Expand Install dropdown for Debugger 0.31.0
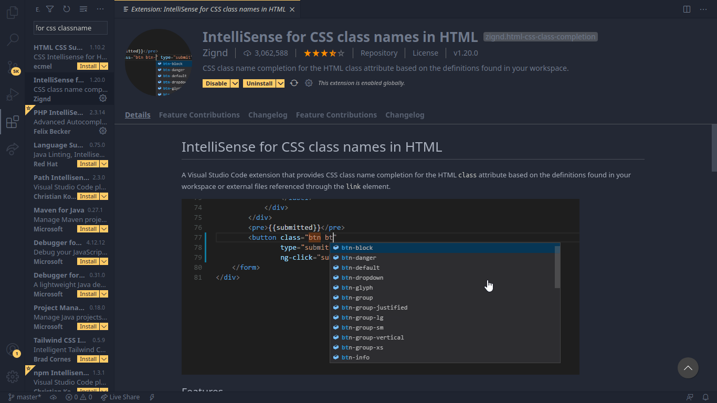Screen dimensions: 717x403 click(x=104, y=294)
